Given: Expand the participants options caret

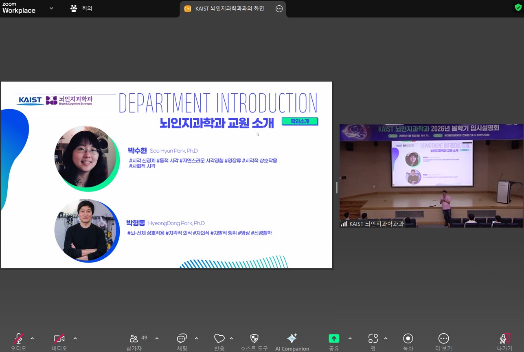Looking at the screenshot, I should (157, 339).
